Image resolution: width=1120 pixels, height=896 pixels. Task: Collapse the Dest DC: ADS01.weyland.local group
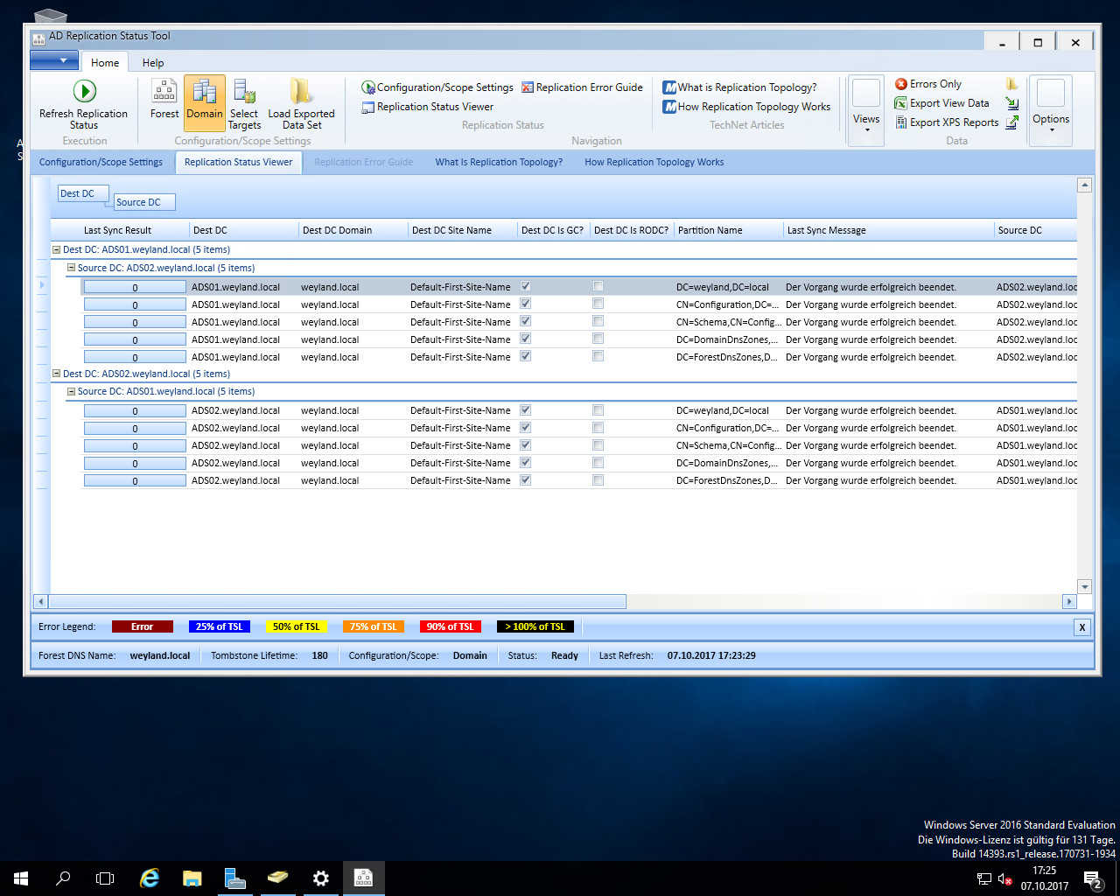pyautogui.click(x=57, y=250)
